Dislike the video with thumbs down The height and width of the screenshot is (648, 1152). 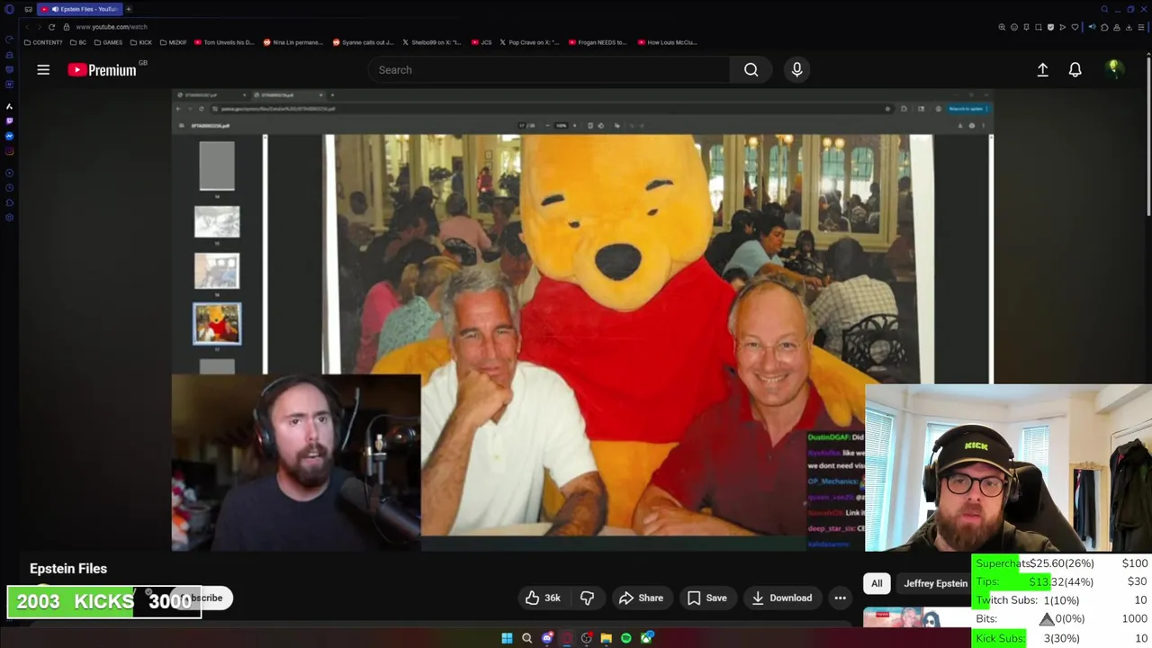pyautogui.click(x=587, y=598)
